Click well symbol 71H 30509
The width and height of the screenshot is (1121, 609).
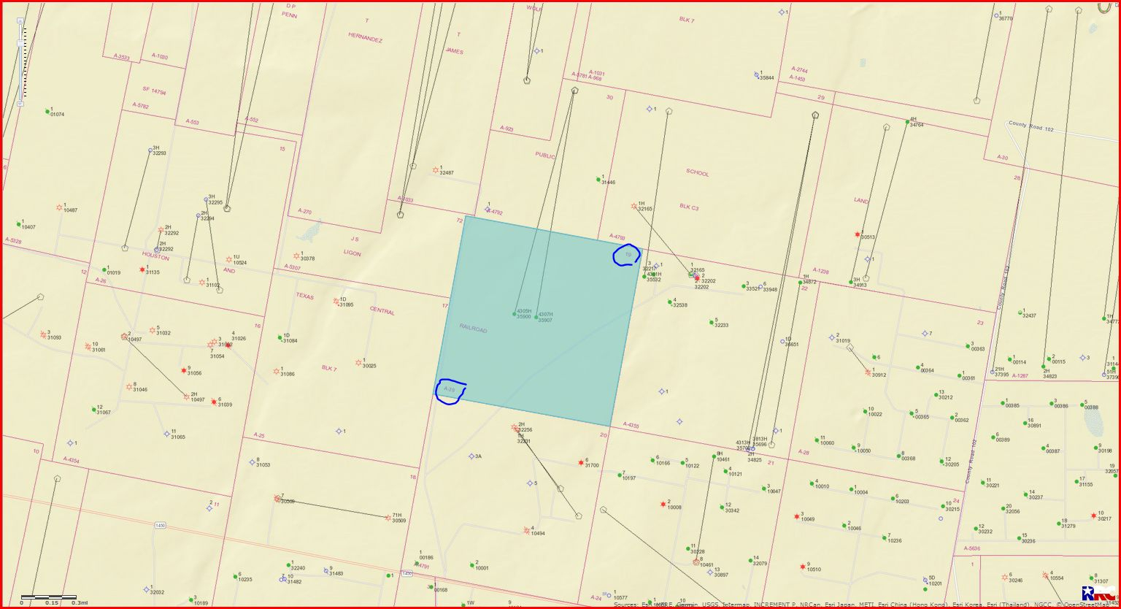click(x=388, y=518)
